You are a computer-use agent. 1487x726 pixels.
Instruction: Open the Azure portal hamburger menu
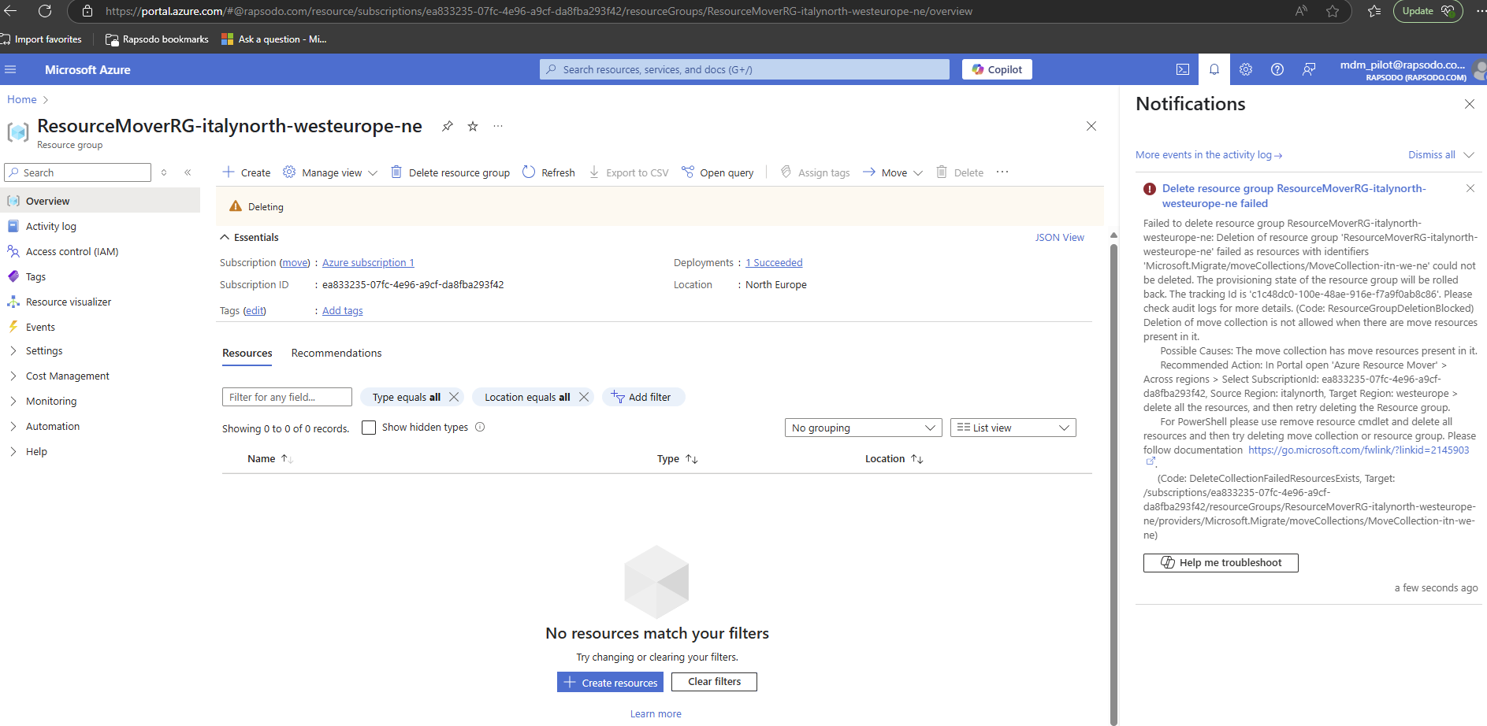click(10, 69)
